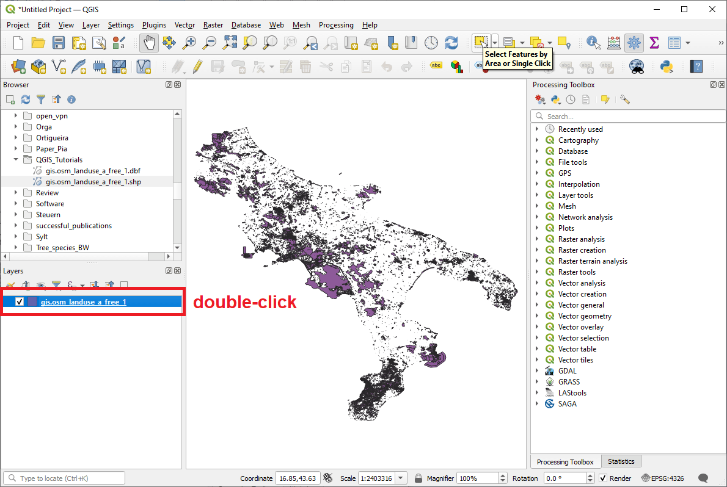Click the Zoom Full extent icon
This screenshot has width=727, height=487.
coord(230,43)
